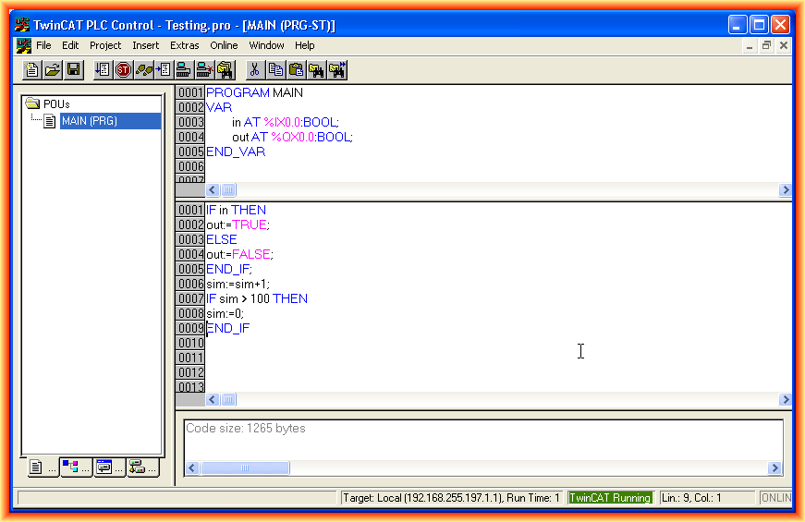
Task: Click the Paste clipboard icon
Action: 296,69
